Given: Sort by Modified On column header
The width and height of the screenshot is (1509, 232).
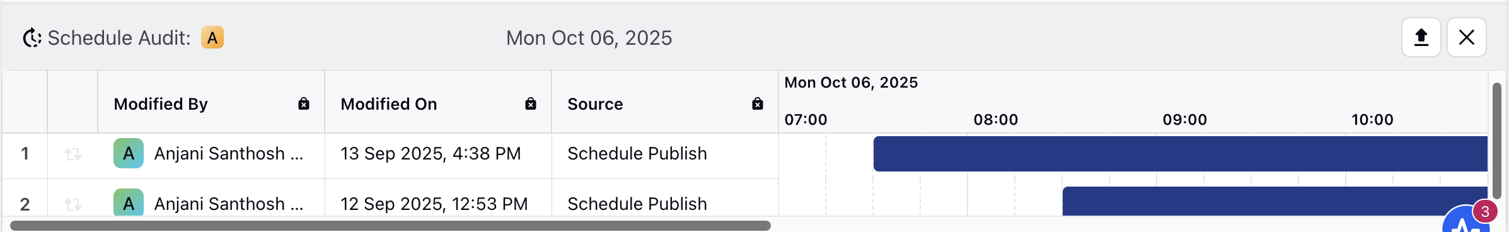Looking at the screenshot, I should (389, 104).
